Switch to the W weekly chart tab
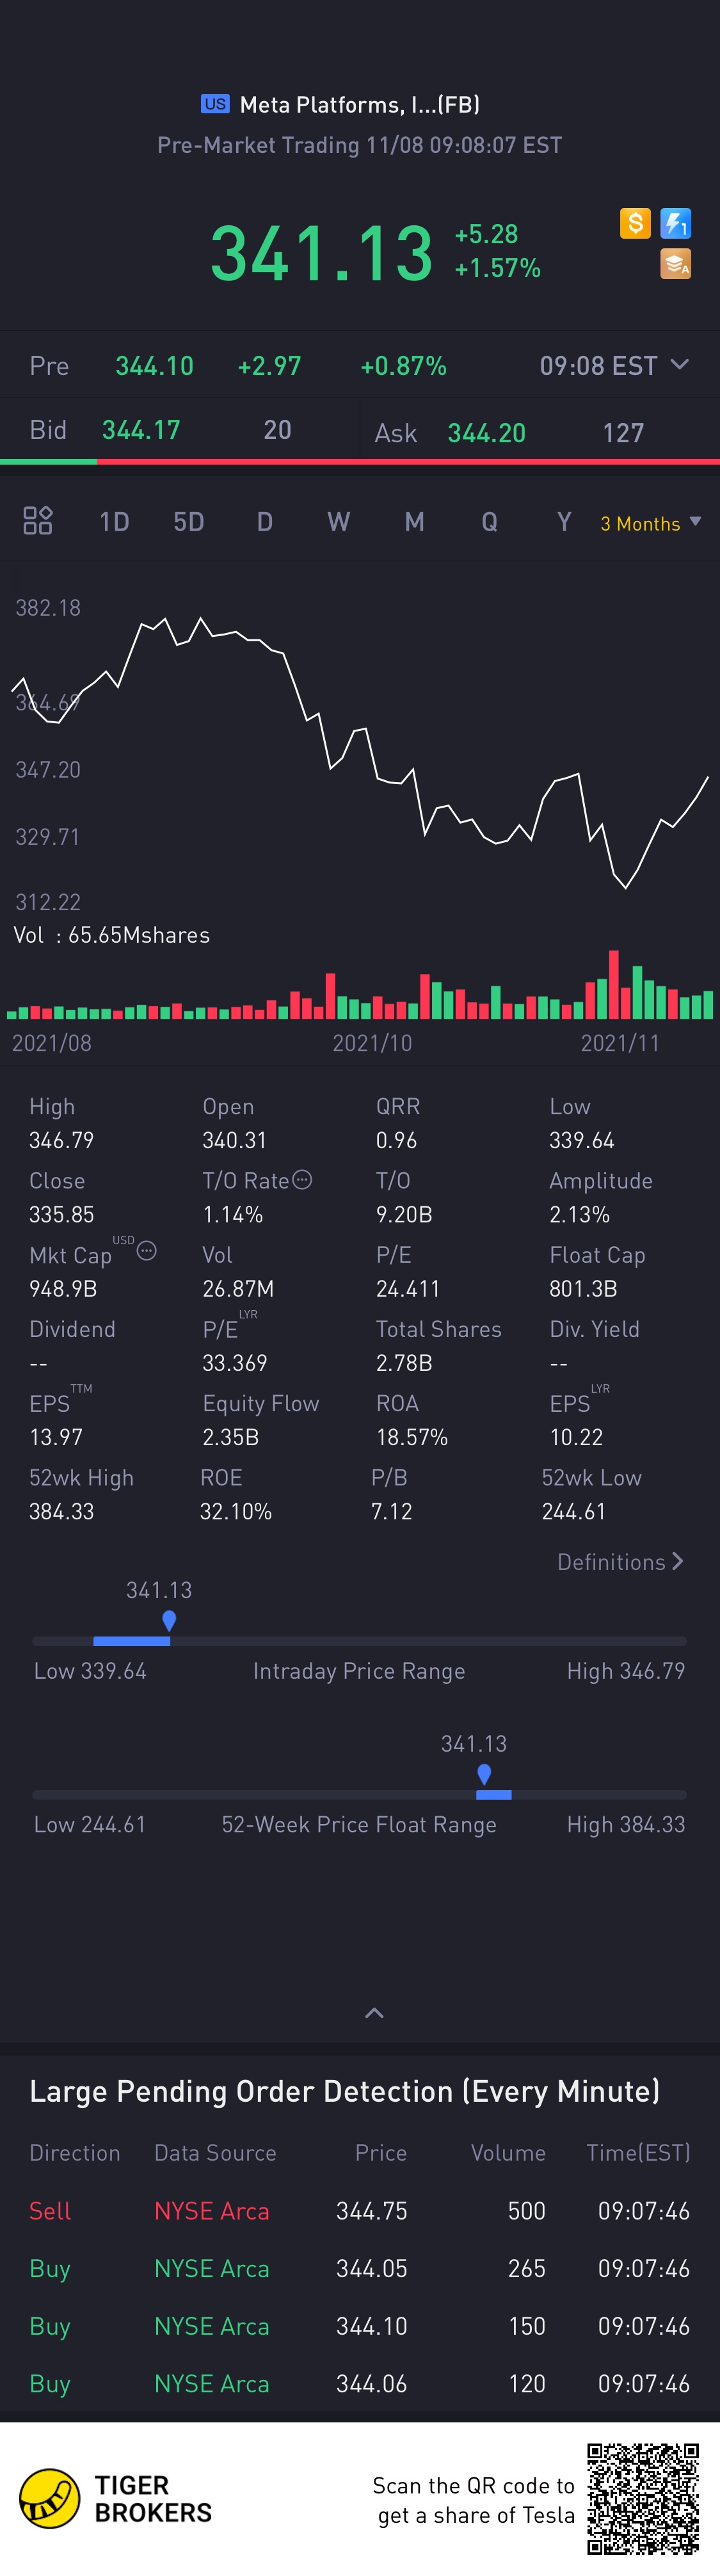The height and width of the screenshot is (2576, 720). tap(339, 522)
